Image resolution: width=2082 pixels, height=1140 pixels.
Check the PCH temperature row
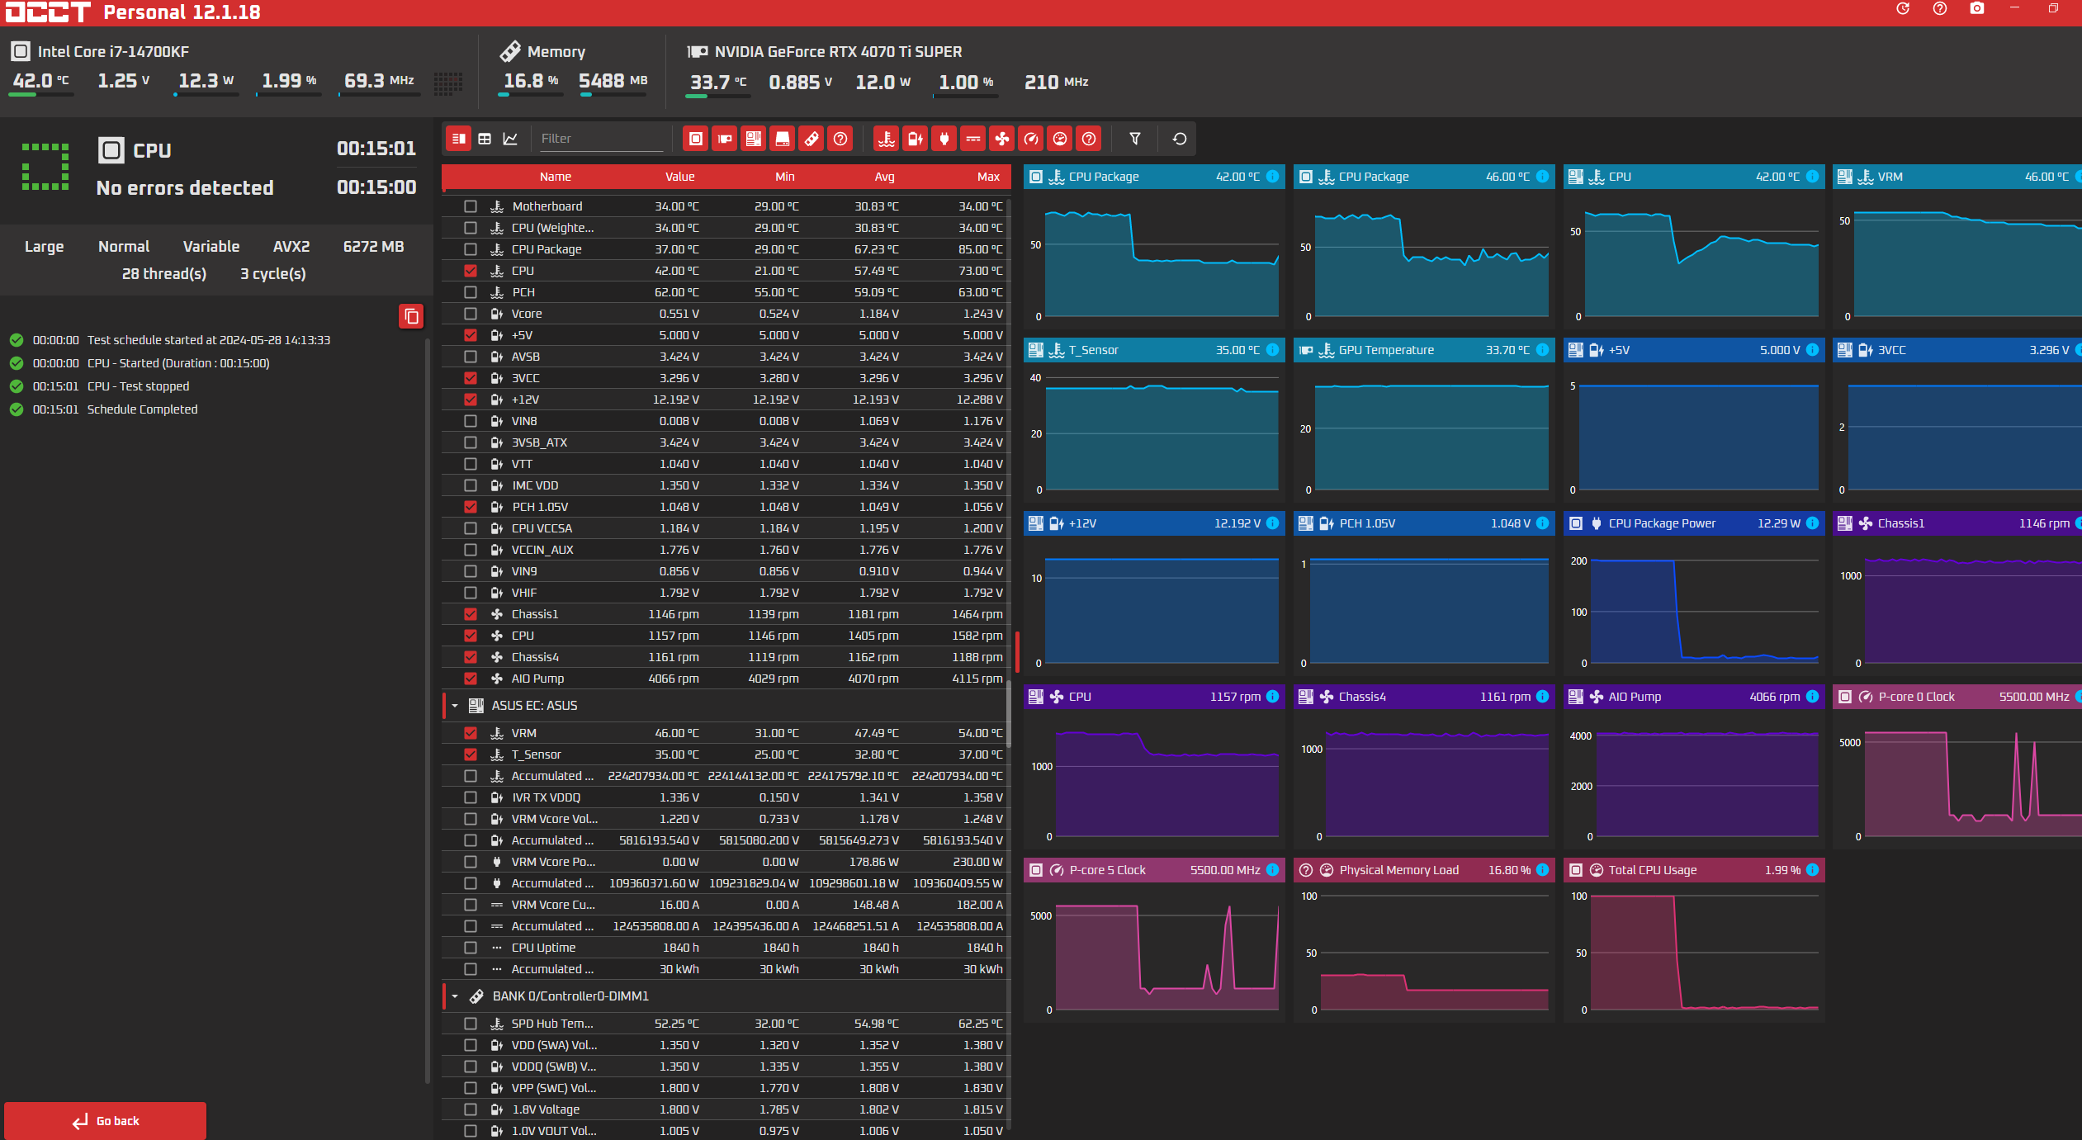click(471, 292)
